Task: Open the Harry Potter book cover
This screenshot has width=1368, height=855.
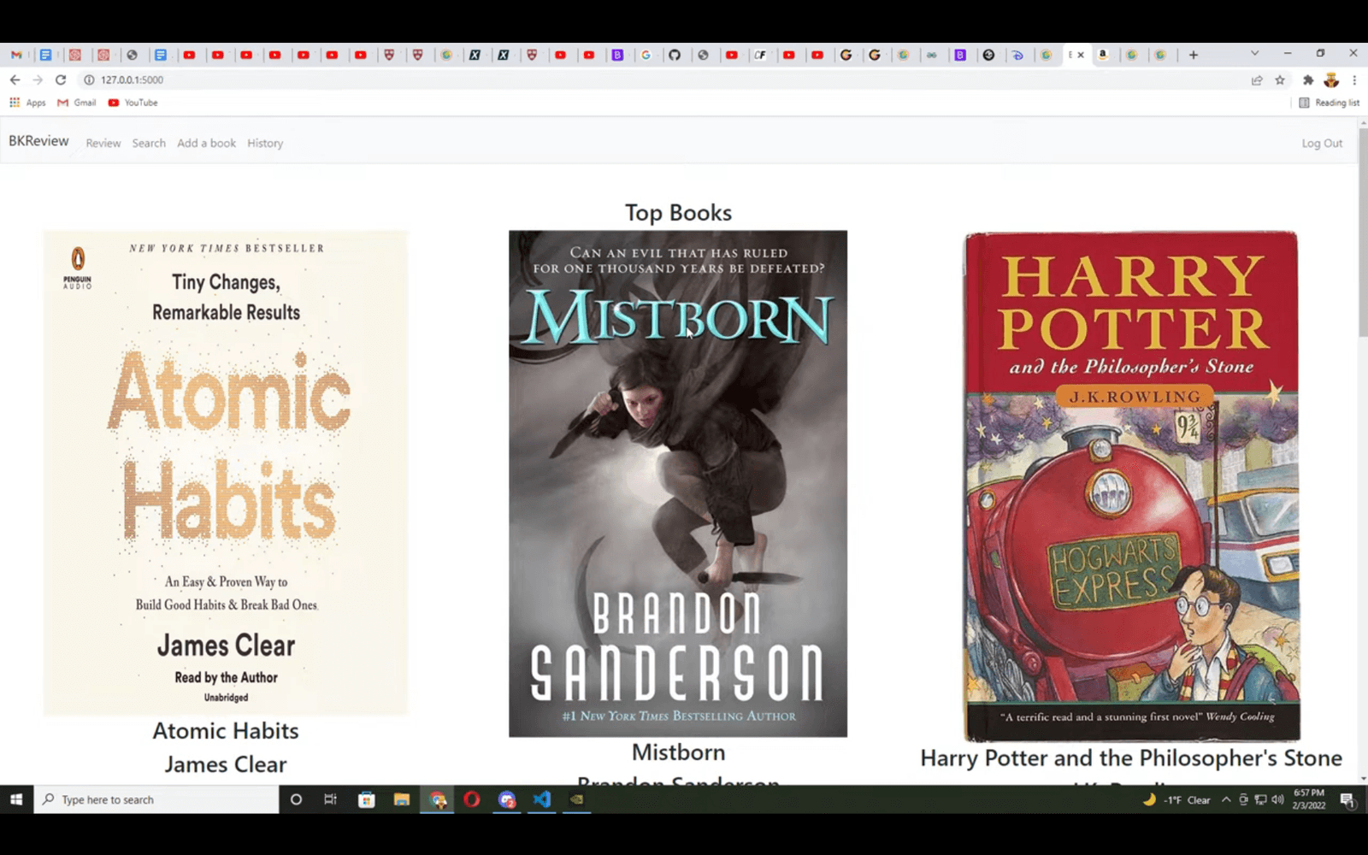Action: click(1131, 486)
